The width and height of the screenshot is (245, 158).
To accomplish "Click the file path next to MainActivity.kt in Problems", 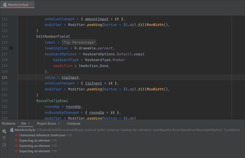I will click(129, 130).
